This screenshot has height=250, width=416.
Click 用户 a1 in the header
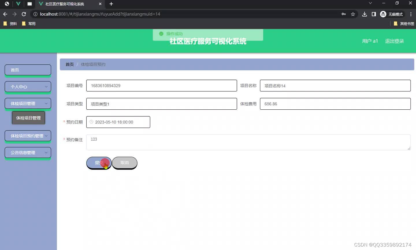[x=370, y=41]
